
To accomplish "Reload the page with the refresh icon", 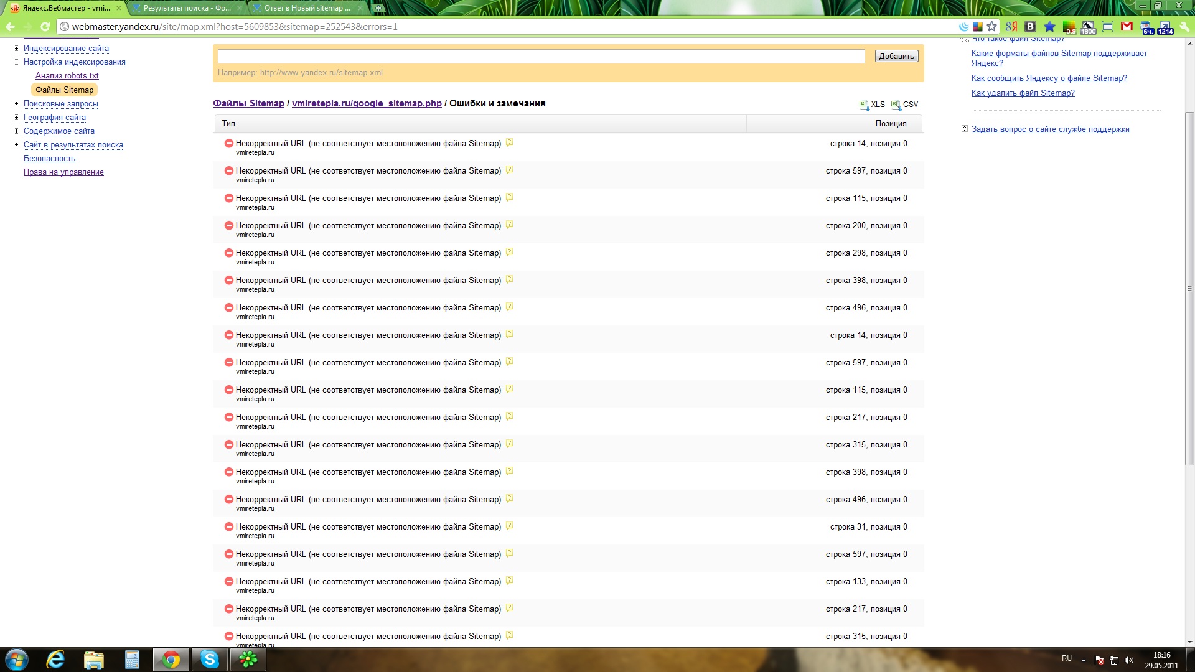I will point(45,26).
